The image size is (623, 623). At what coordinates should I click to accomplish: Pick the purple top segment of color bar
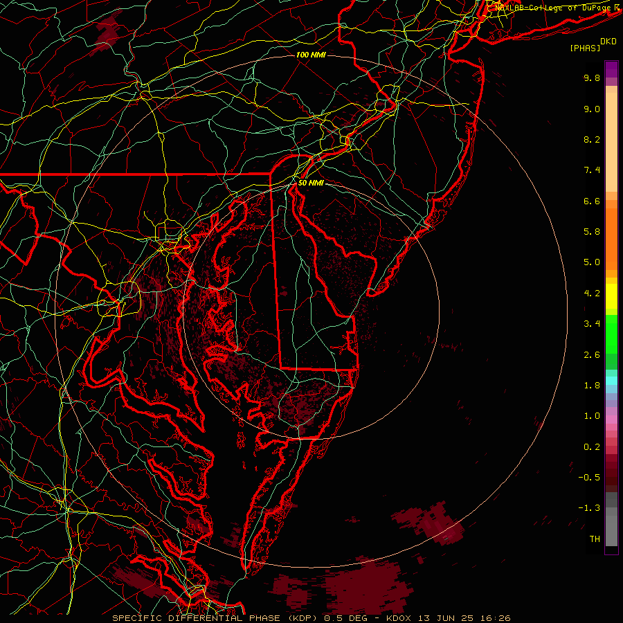coord(611,69)
